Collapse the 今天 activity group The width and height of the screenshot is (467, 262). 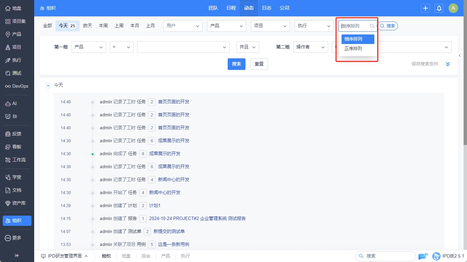(x=48, y=85)
